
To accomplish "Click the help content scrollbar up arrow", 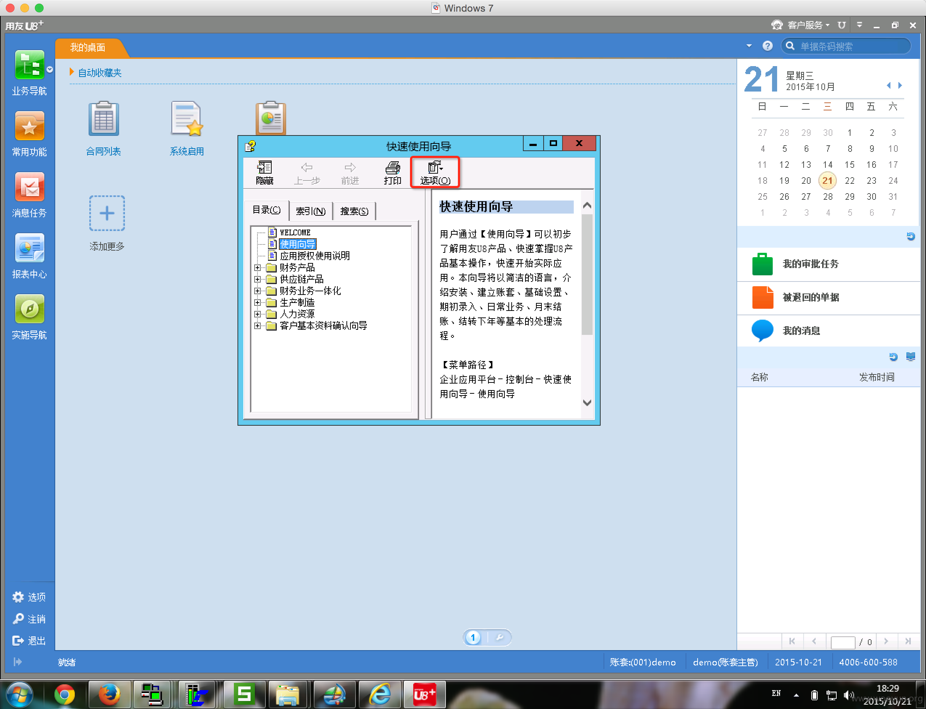I will pyautogui.click(x=587, y=206).
